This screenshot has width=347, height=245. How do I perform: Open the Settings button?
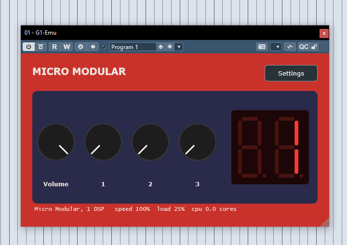click(x=291, y=73)
